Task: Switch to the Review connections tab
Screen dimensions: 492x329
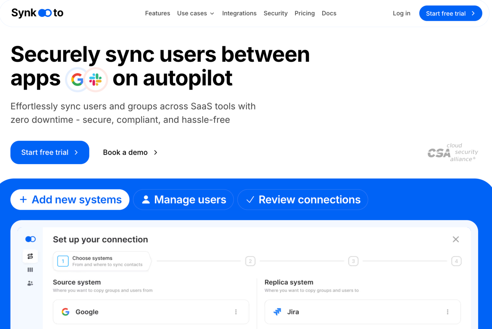Action: coord(303,200)
